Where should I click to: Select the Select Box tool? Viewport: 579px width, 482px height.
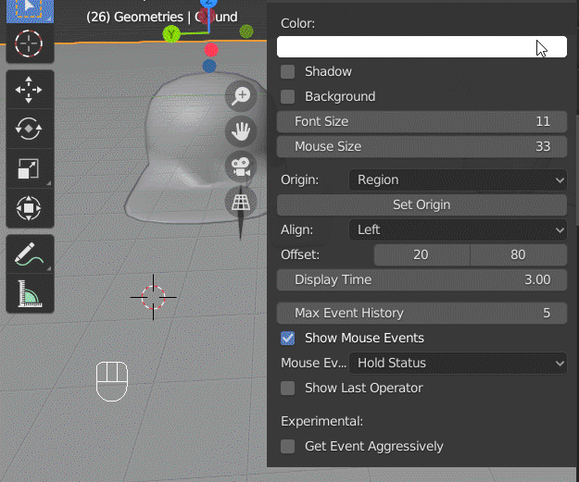[x=30, y=11]
